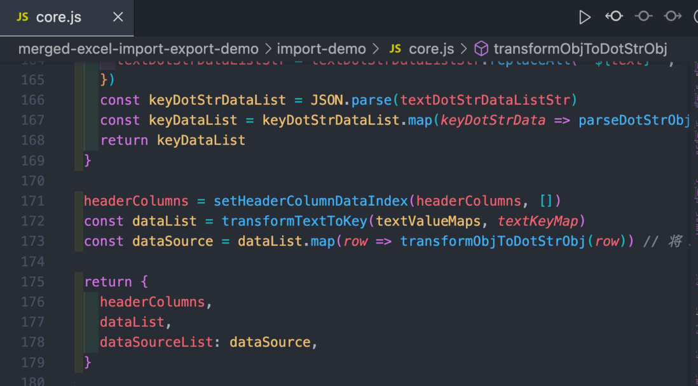Close the core.js tab
Image resolution: width=698 pixels, height=386 pixels.
coord(118,17)
